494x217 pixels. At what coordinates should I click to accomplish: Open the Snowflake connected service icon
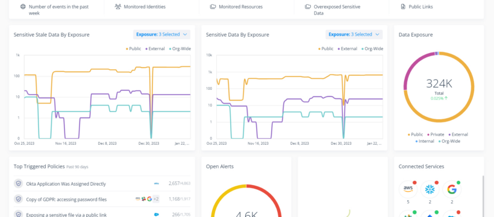(430, 189)
